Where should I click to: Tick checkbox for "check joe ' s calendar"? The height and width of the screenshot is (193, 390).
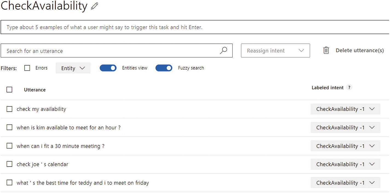[9, 164]
